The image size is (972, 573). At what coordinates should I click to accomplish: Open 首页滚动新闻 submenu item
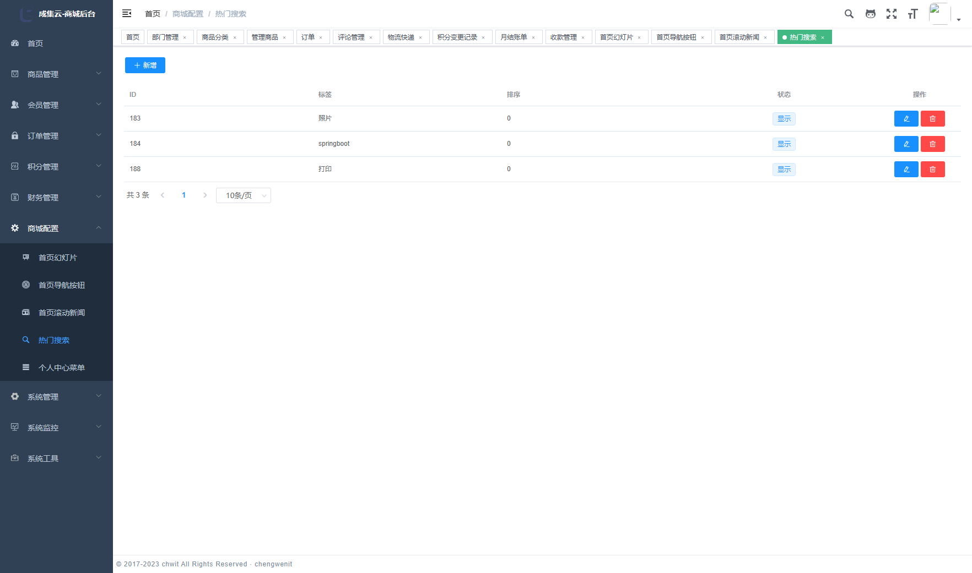pyautogui.click(x=56, y=312)
